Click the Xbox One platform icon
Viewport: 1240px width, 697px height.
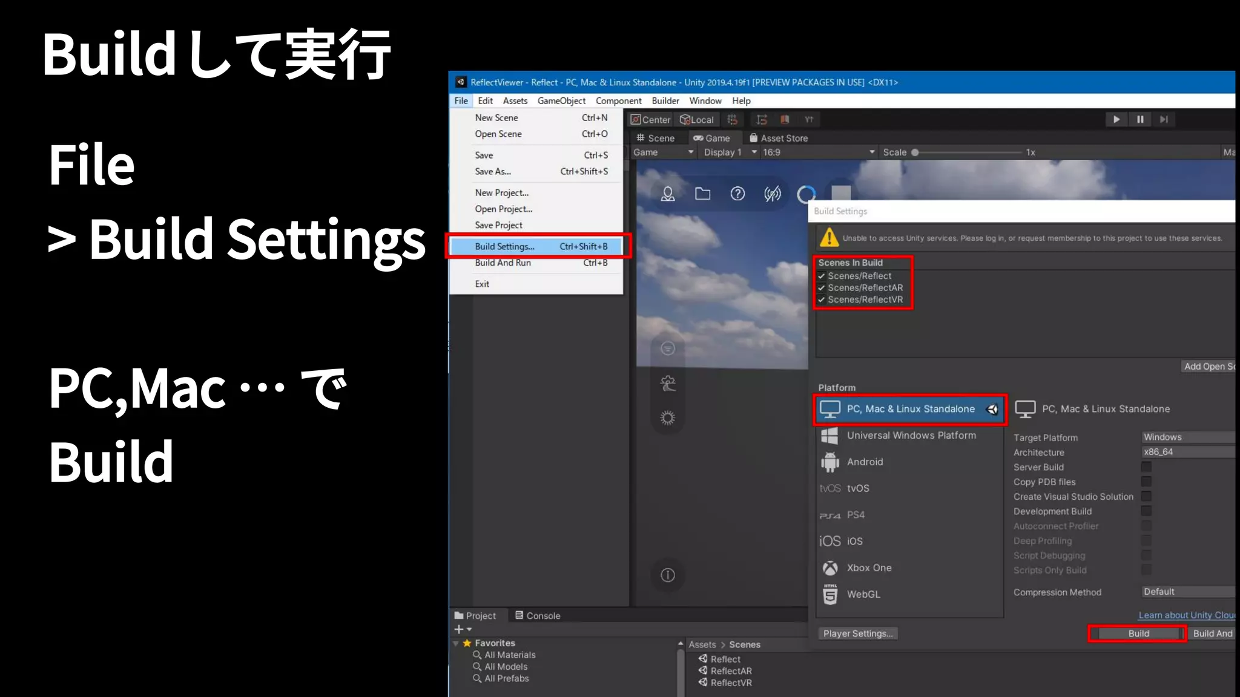coord(830,568)
